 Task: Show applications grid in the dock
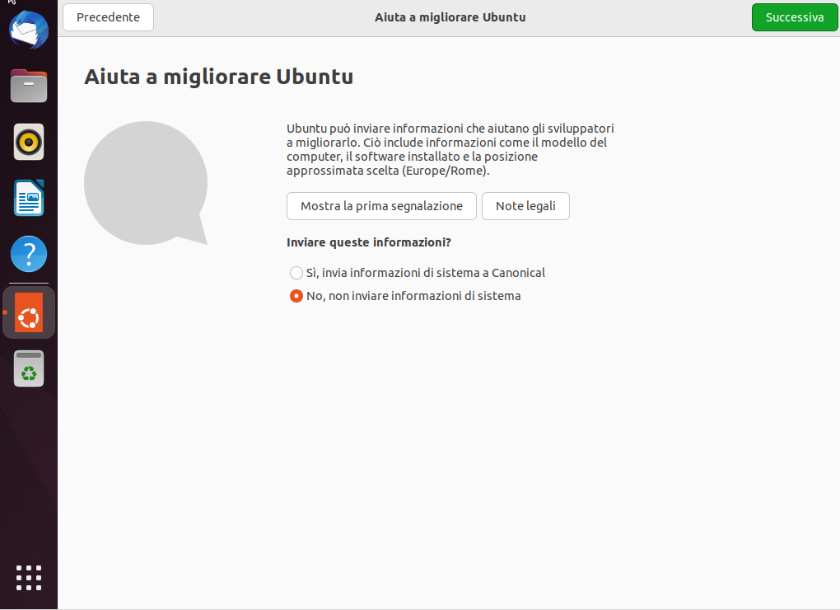29,578
